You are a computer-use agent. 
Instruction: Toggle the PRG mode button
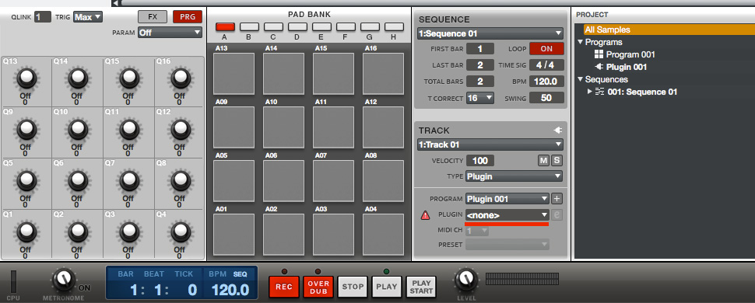click(x=188, y=16)
